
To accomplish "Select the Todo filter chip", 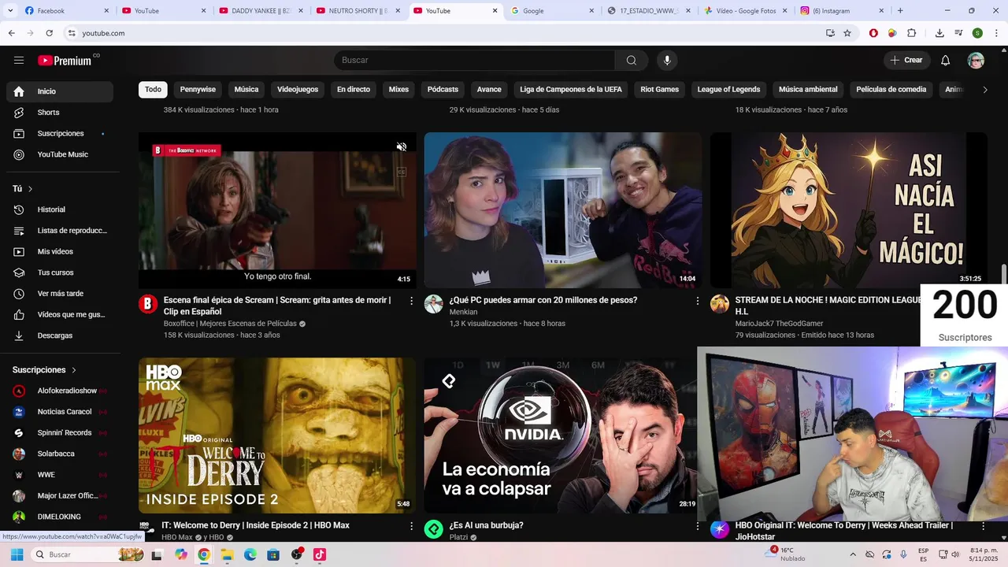I will tap(153, 90).
